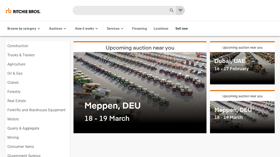280x157 pixels.
Task: Open the search filter options icon
Action: (x=180, y=10)
